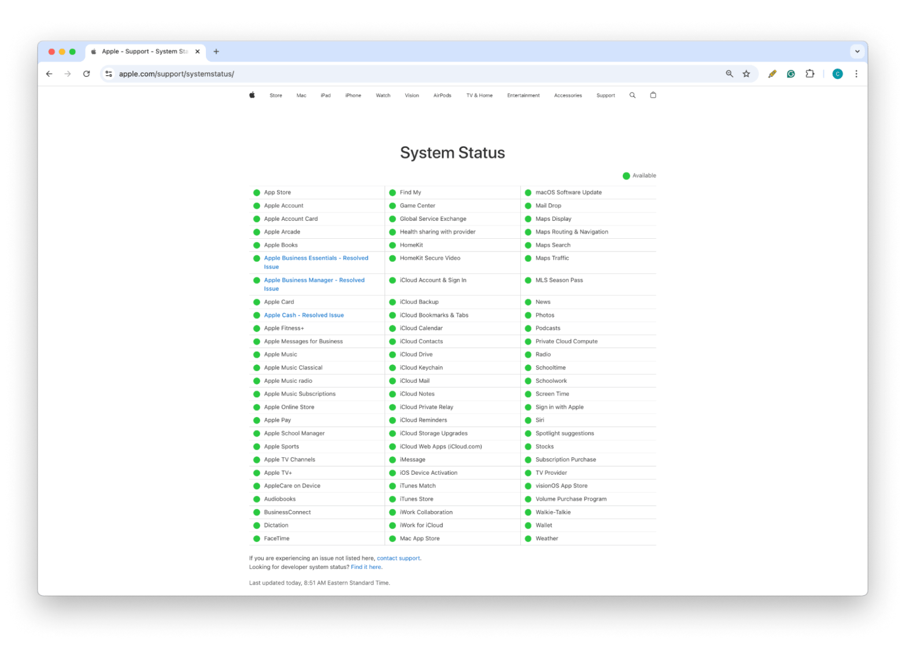Follow the contact support link
Screen dimensions: 902x650
[x=398, y=559]
